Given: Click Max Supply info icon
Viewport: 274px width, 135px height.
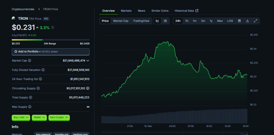Looking at the screenshot, I should 30,107.
